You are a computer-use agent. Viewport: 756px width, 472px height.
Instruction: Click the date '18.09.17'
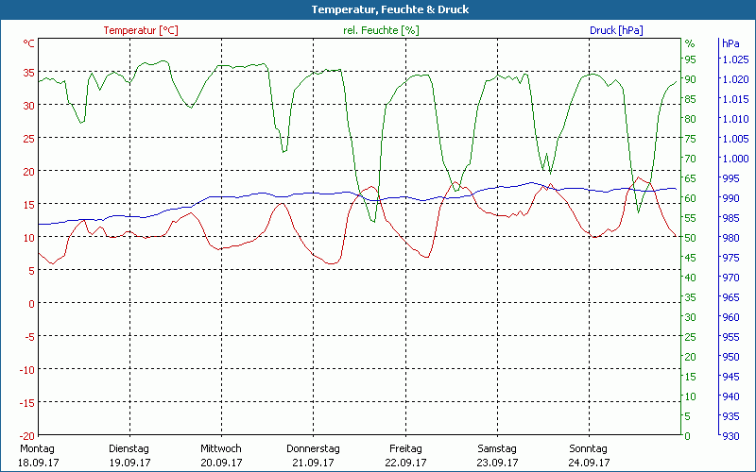[x=38, y=463]
